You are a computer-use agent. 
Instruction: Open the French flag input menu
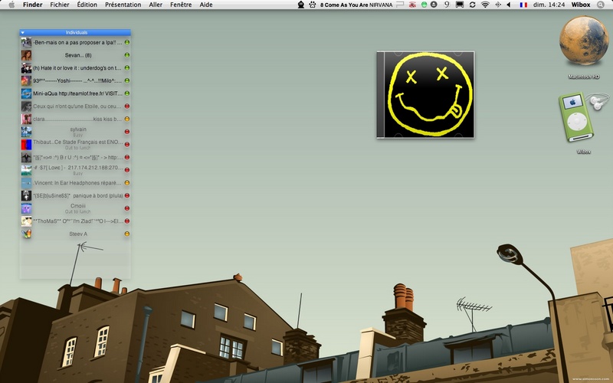[523, 5]
